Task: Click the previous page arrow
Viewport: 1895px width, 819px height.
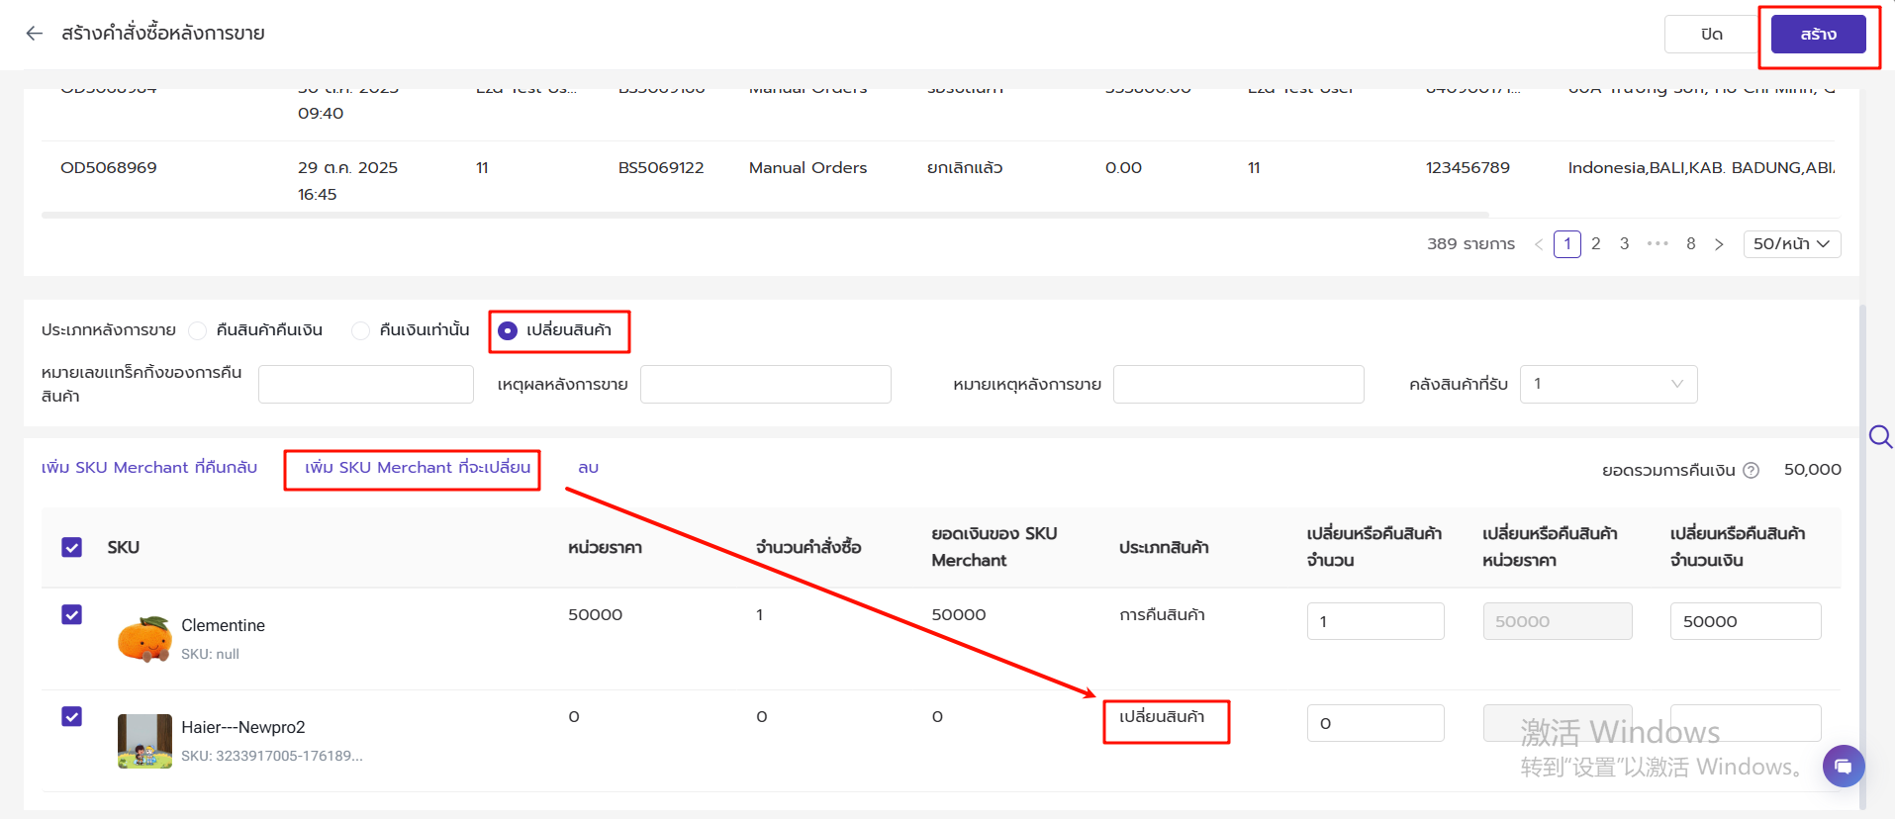Action: pyautogui.click(x=1539, y=244)
